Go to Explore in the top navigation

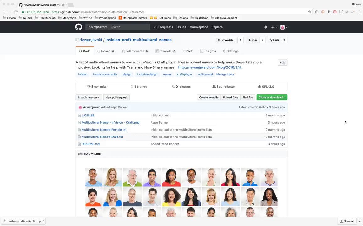click(217, 27)
